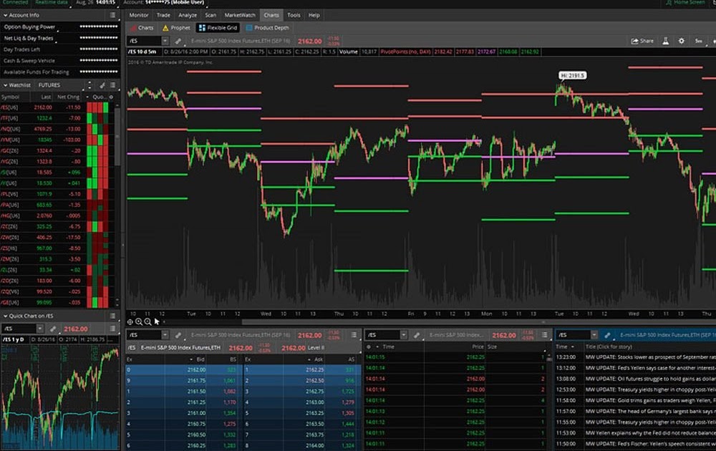Image resolution: width=716 pixels, height=451 pixels.
Task: Open Time and Sales column settings gear
Action: tap(369, 347)
